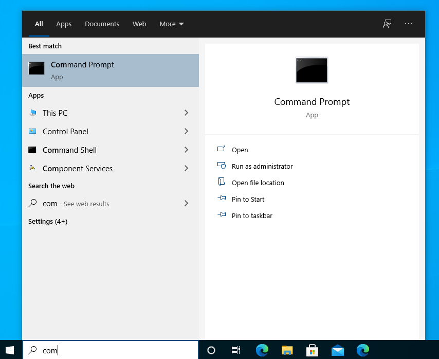Open Microsoft Store from the taskbar

(x=312, y=350)
